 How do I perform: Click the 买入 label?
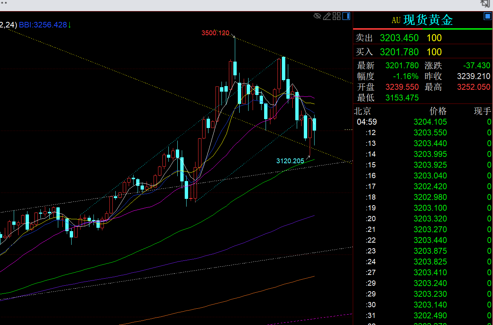click(364, 52)
